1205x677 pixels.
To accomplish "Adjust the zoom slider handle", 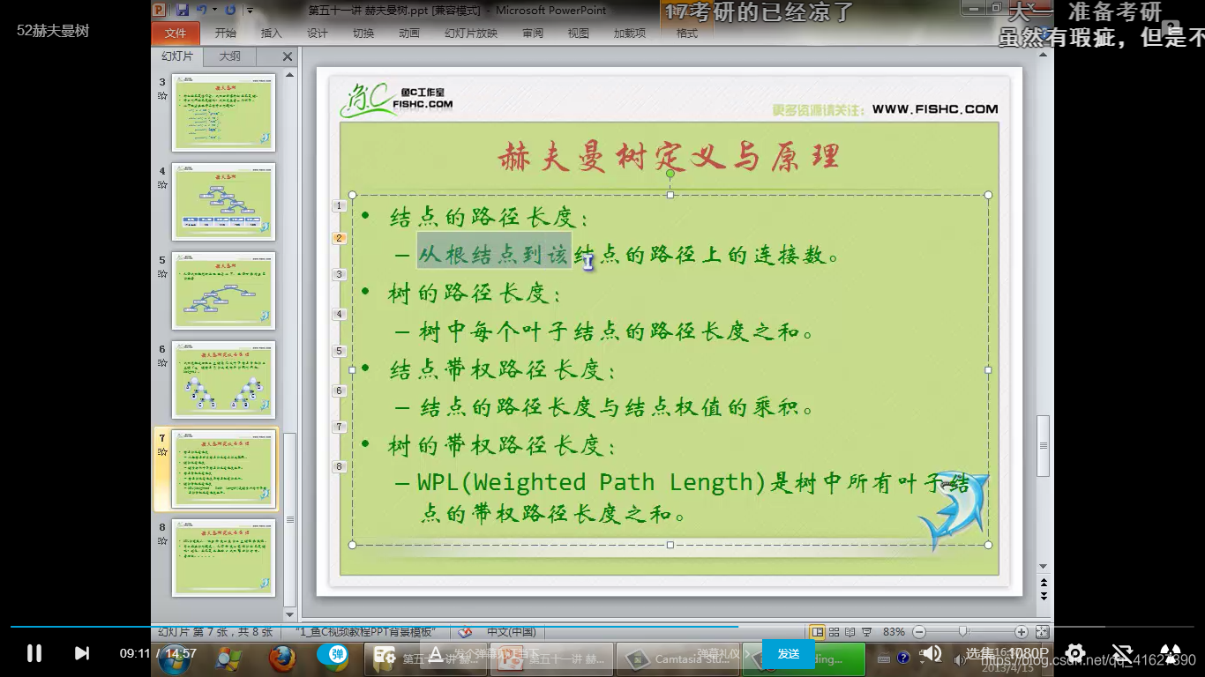I will [963, 632].
